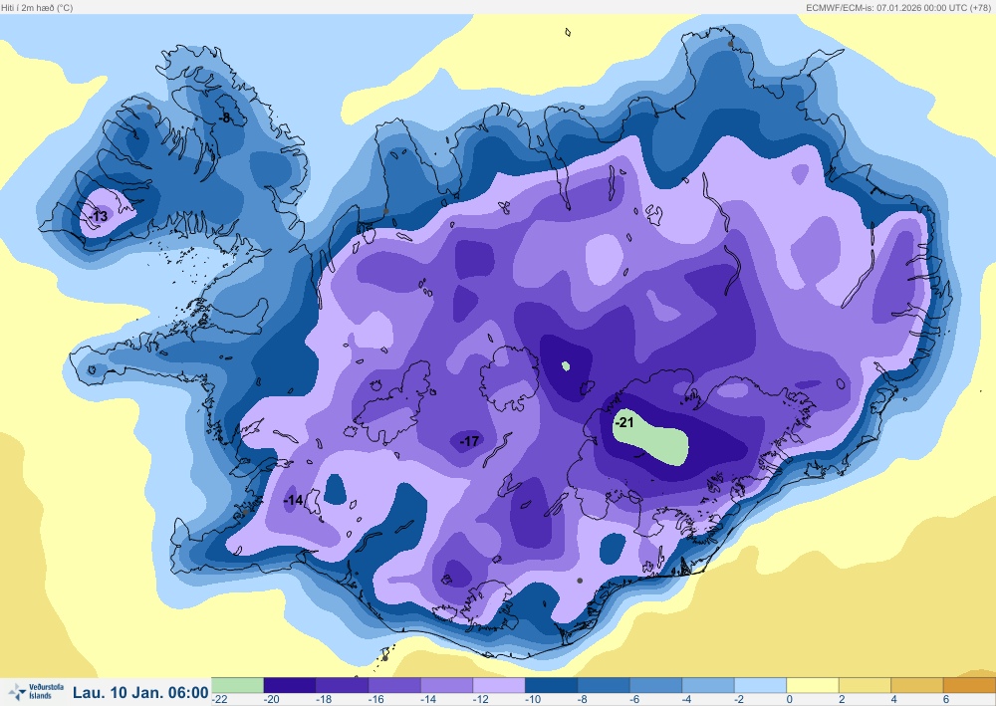Select the palest blue -2 to 0 swatch
996x706 pixels.
[x=760, y=685]
